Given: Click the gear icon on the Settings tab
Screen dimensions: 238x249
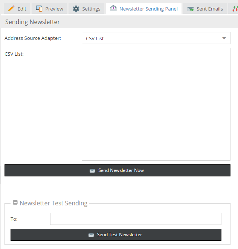Looking at the screenshot, I should coord(76,9).
